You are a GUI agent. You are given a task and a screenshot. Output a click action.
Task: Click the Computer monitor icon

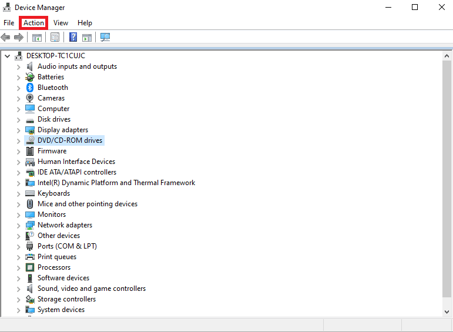click(30, 109)
